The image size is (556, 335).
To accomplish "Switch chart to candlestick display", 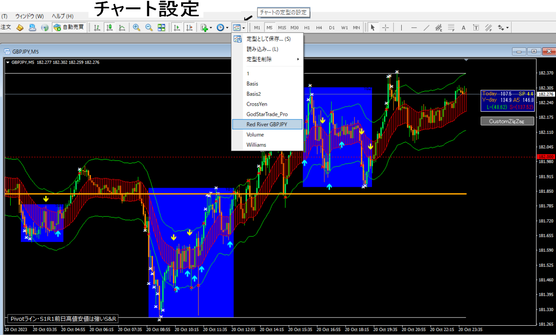I will point(109,27).
